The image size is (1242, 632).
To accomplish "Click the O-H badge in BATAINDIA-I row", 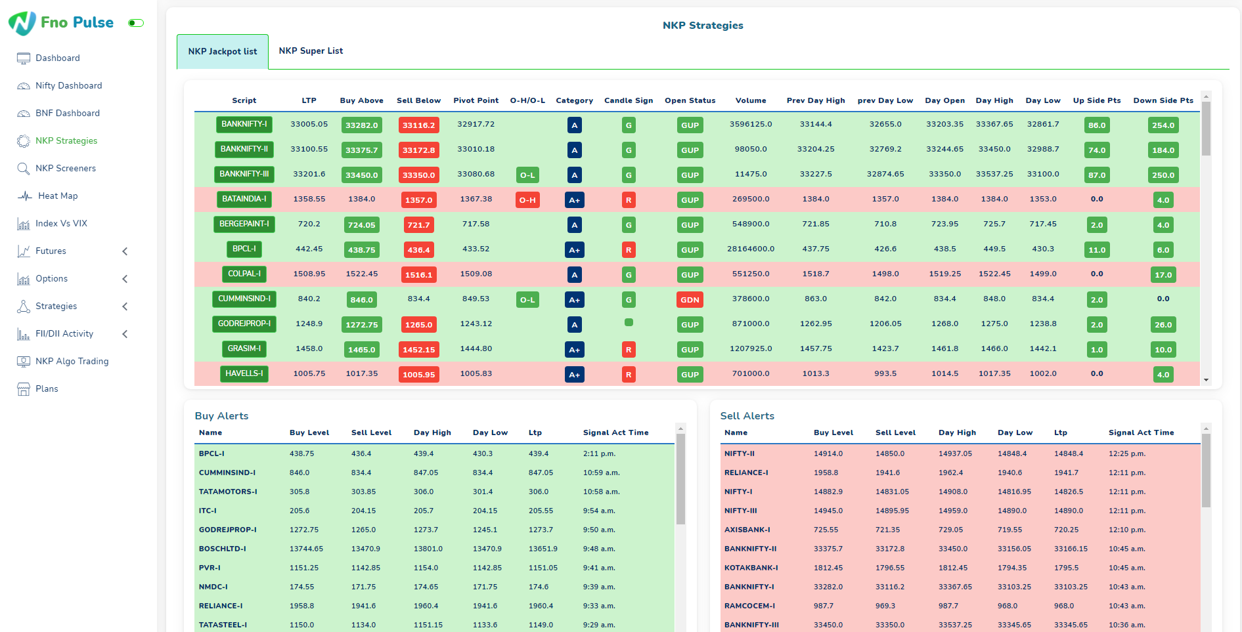I will [x=527, y=200].
